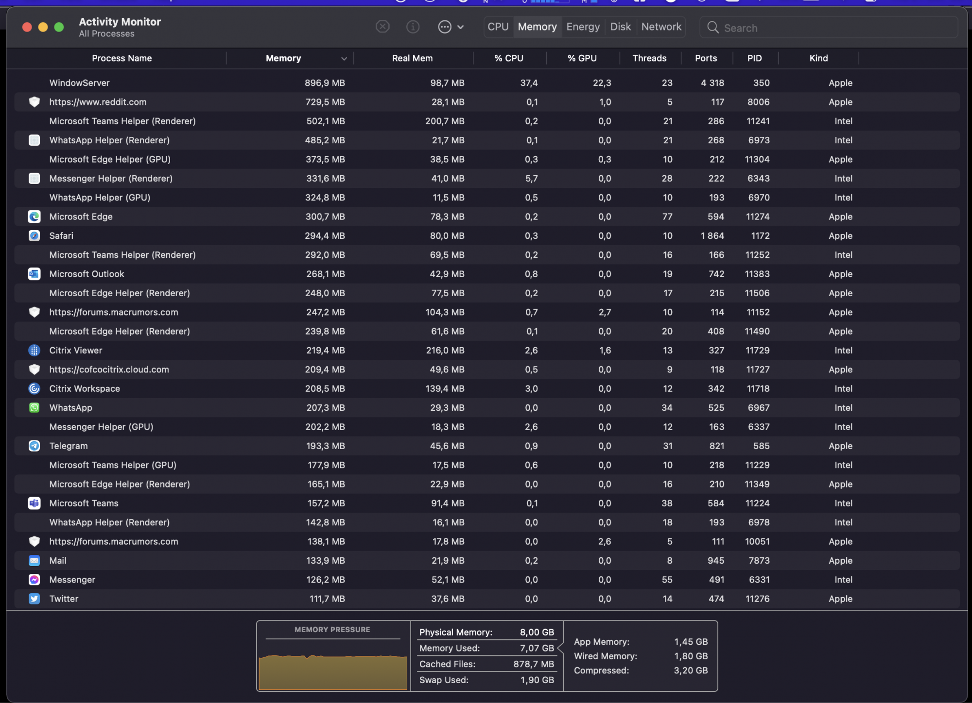Click the Twitter bird icon
The height and width of the screenshot is (703, 972).
(34, 599)
